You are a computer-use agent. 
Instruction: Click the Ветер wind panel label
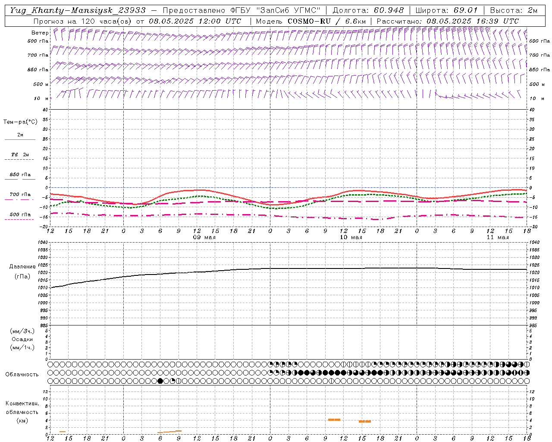(x=40, y=33)
